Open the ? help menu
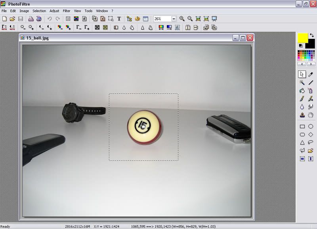The width and height of the screenshot is (317, 229). click(113, 11)
